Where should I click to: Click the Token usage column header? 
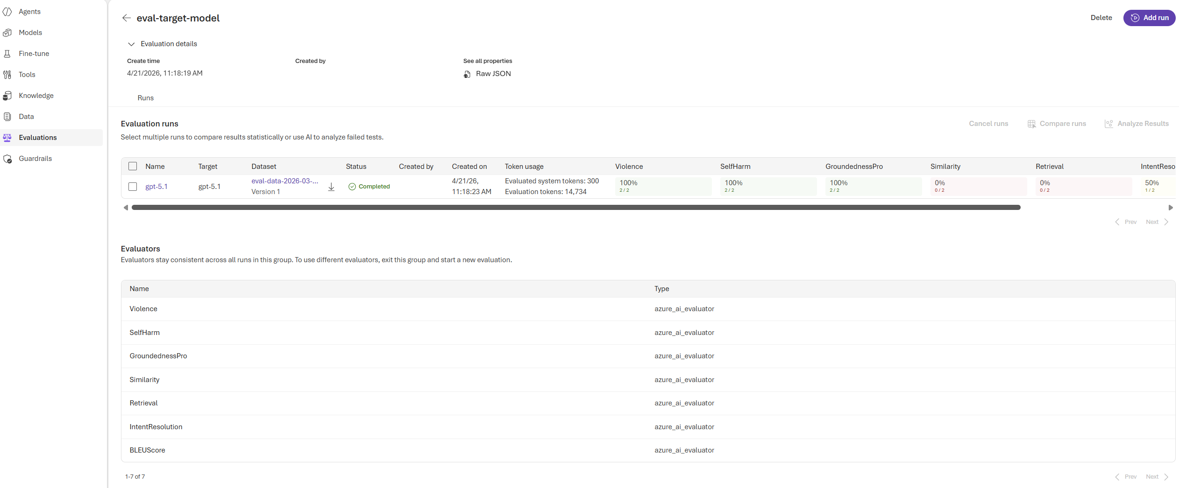524,167
